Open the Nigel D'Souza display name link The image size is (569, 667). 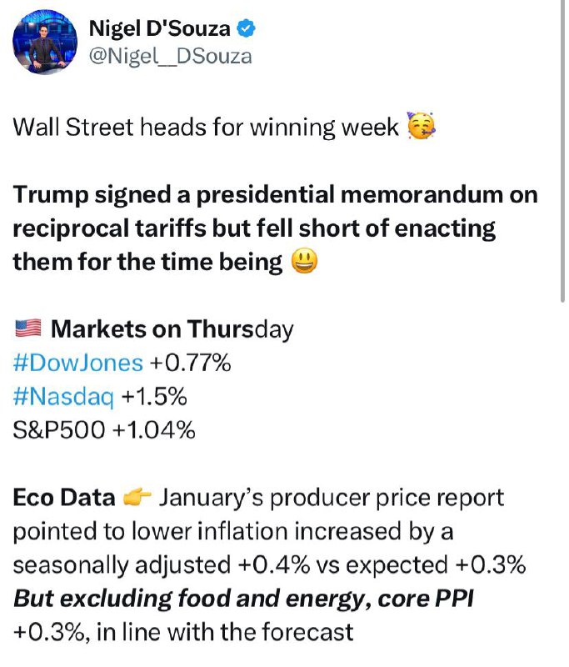click(159, 29)
